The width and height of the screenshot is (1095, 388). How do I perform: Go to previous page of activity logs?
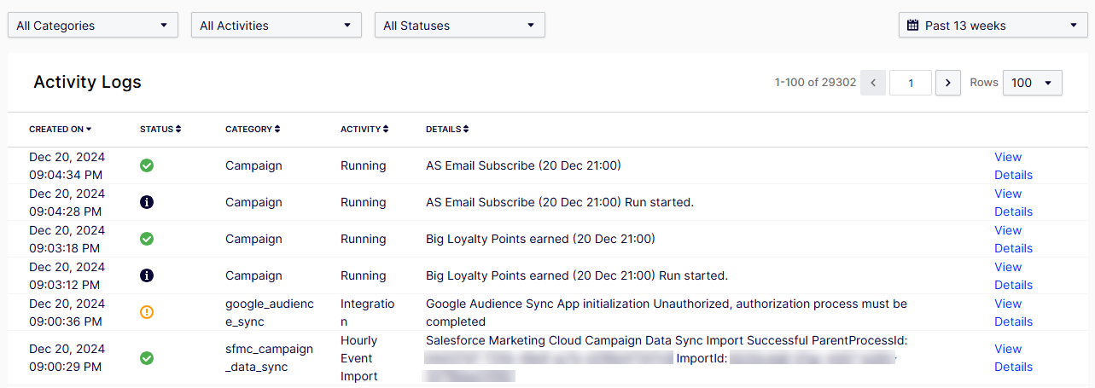tap(873, 83)
